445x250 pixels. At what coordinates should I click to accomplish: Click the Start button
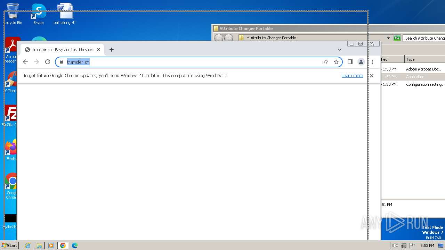[9, 245]
